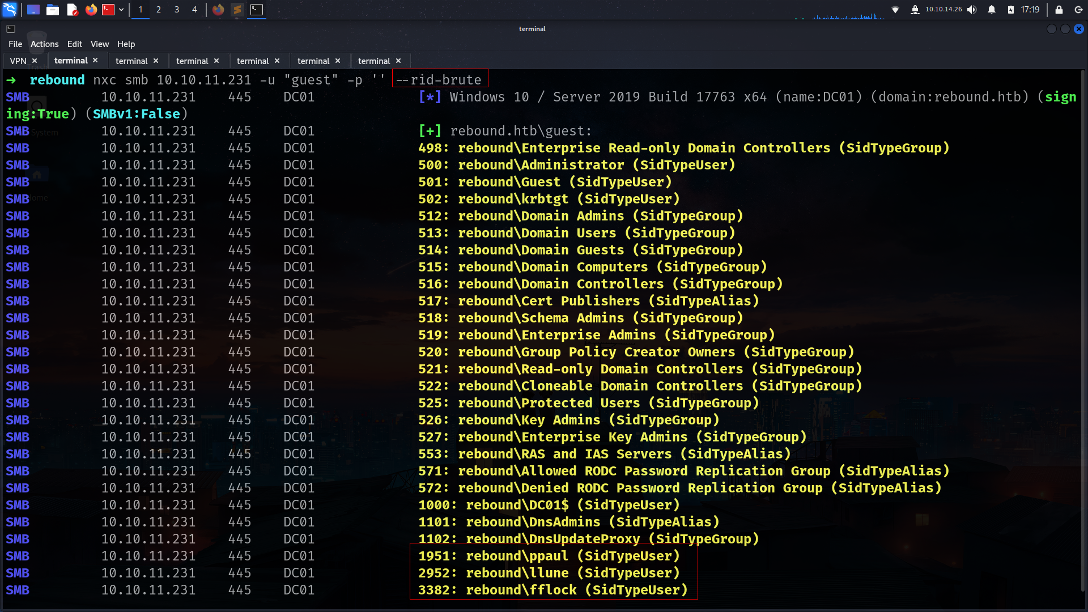Open the notifications bell
Image resolution: width=1088 pixels, height=612 pixels.
(x=992, y=10)
